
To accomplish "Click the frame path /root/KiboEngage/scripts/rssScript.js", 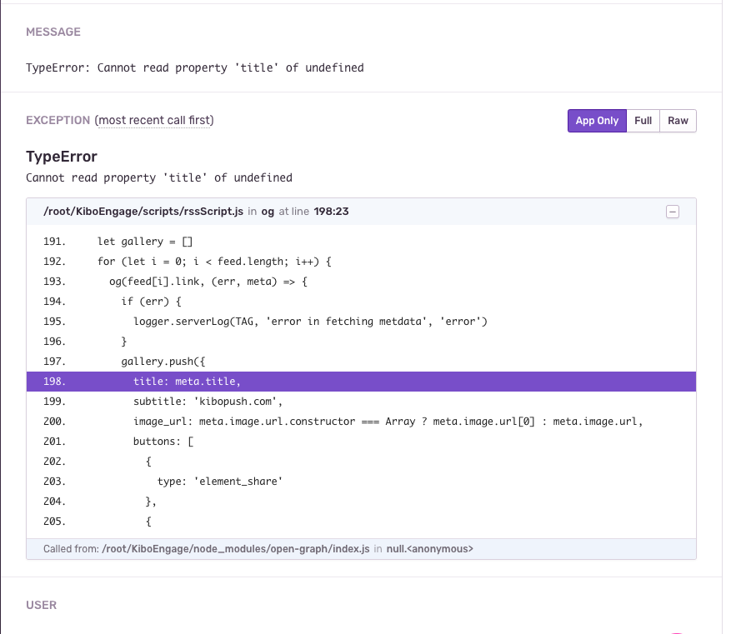I will click(x=143, y=212).
